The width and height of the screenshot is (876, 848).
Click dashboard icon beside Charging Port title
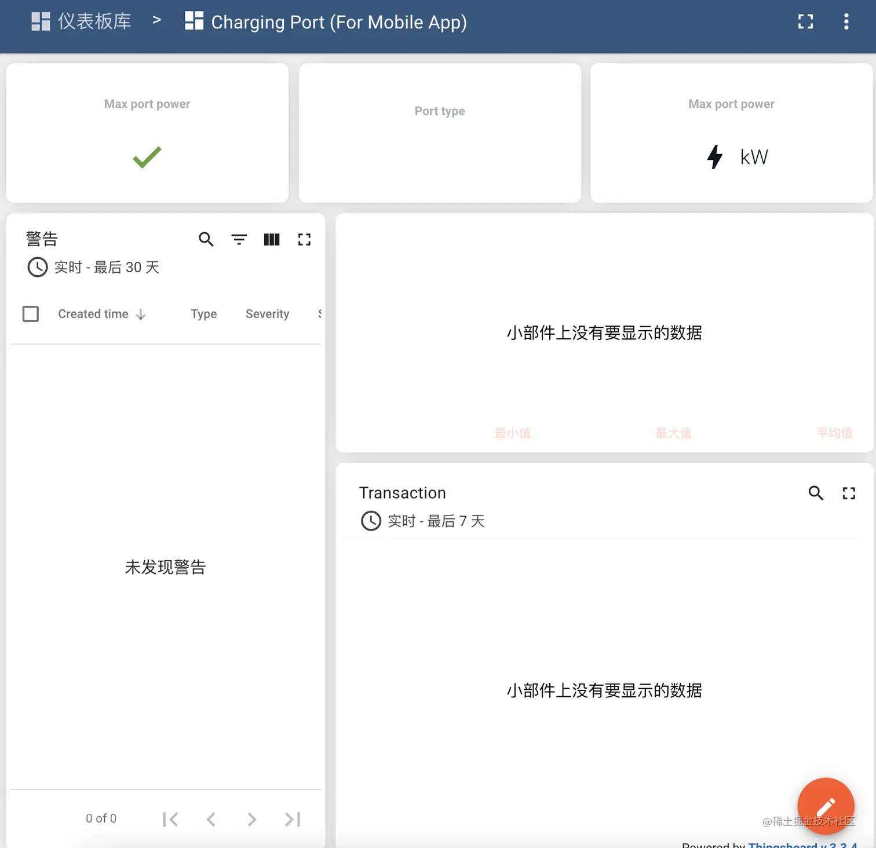click(x=194, y=20)
